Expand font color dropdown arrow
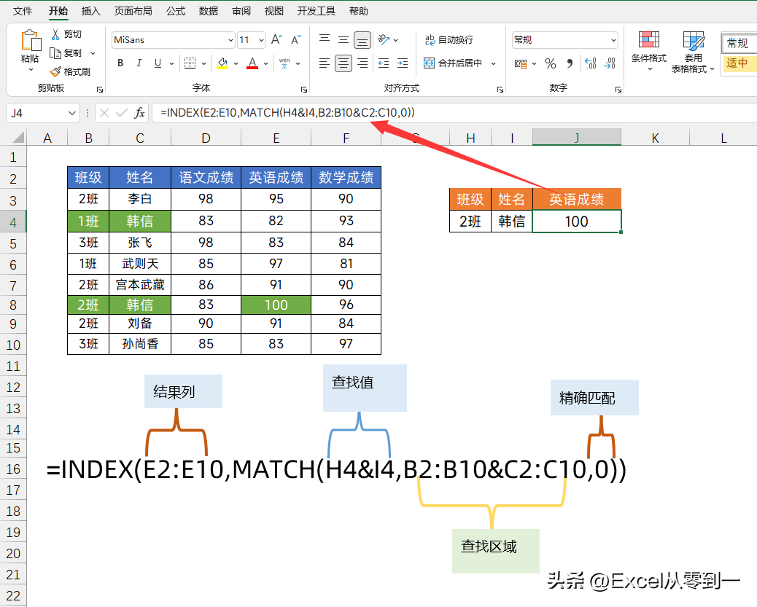 265,63
